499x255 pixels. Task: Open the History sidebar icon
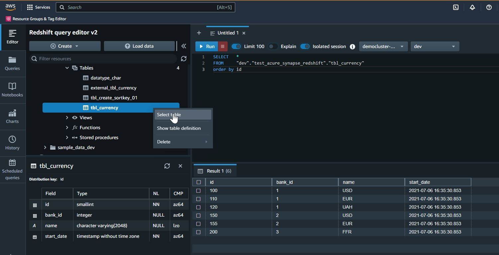click(x=12, y=143)
